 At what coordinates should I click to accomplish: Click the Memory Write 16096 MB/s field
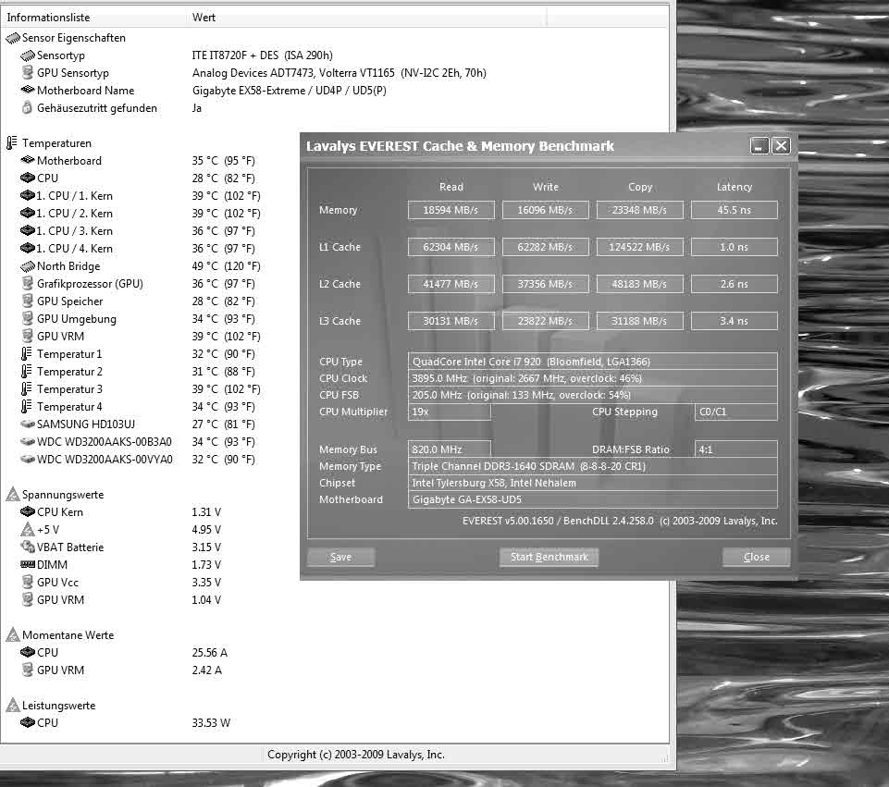coord(545,210)
